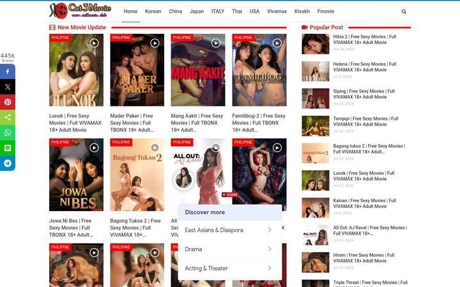Click the New Movie Update heading
Screen dimensions: 460x287
point(82,27)
